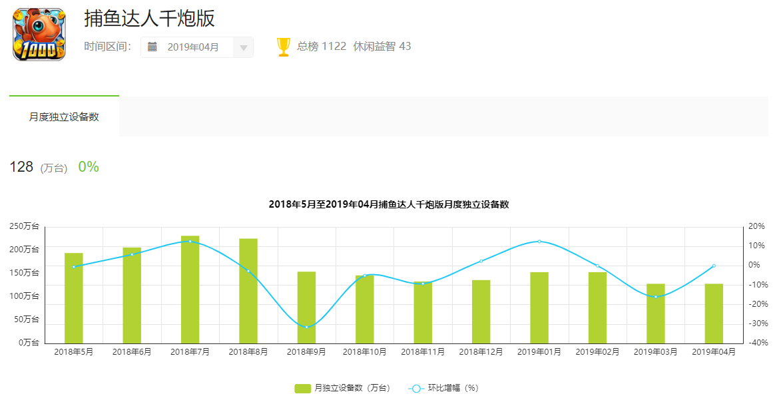Viewport: 777px width, 402px height.
Task: Click the 2018年8月 green bar
Action: (x=248, y=291)
